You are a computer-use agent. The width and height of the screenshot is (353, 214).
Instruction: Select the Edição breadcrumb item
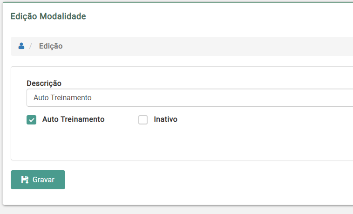[51, 46]
